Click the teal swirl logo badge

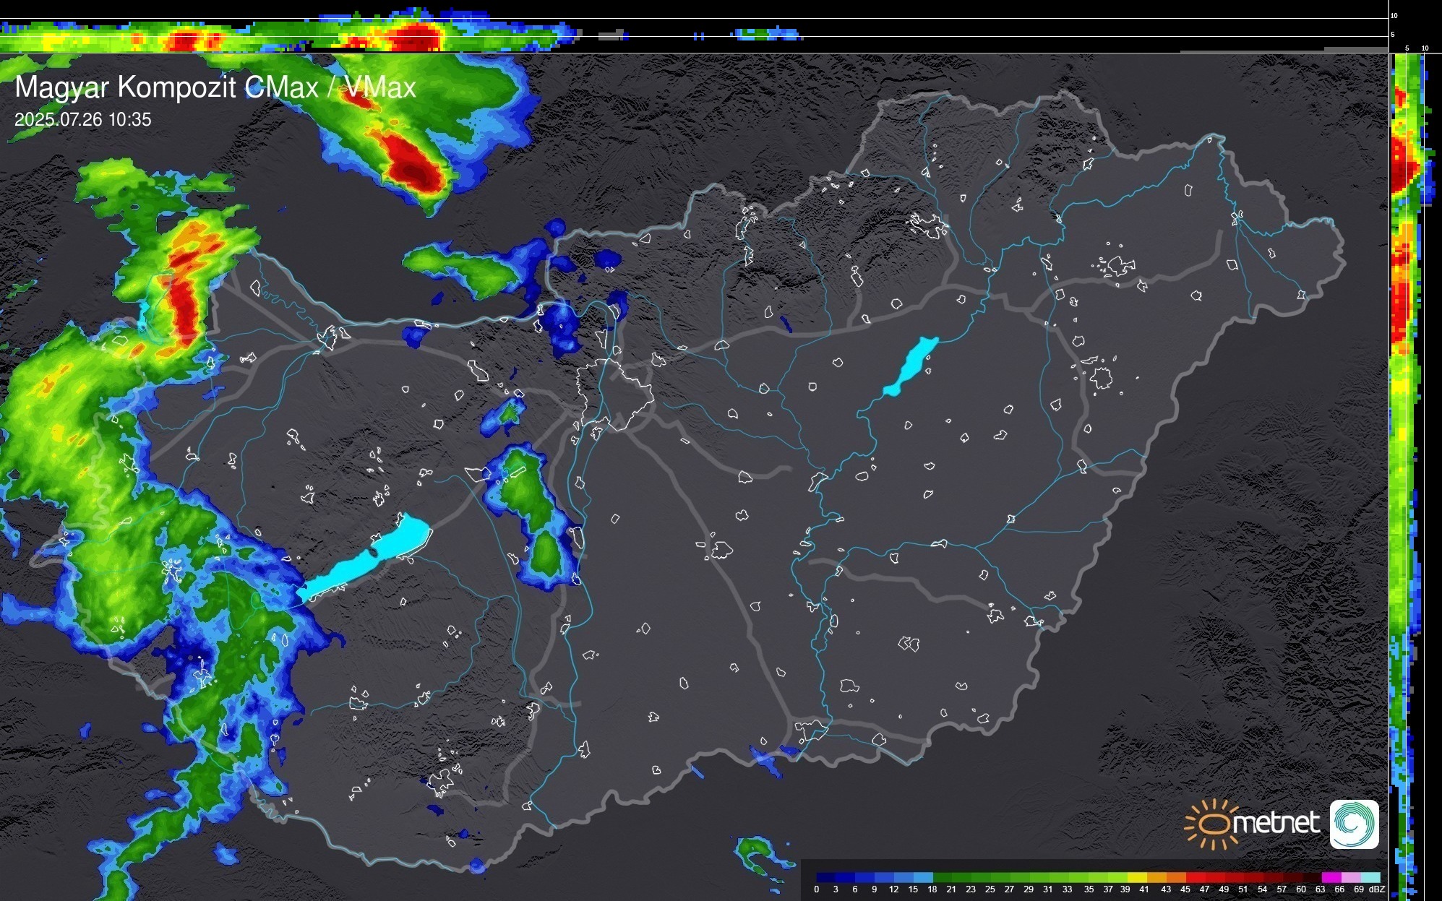pos(1354,824)
